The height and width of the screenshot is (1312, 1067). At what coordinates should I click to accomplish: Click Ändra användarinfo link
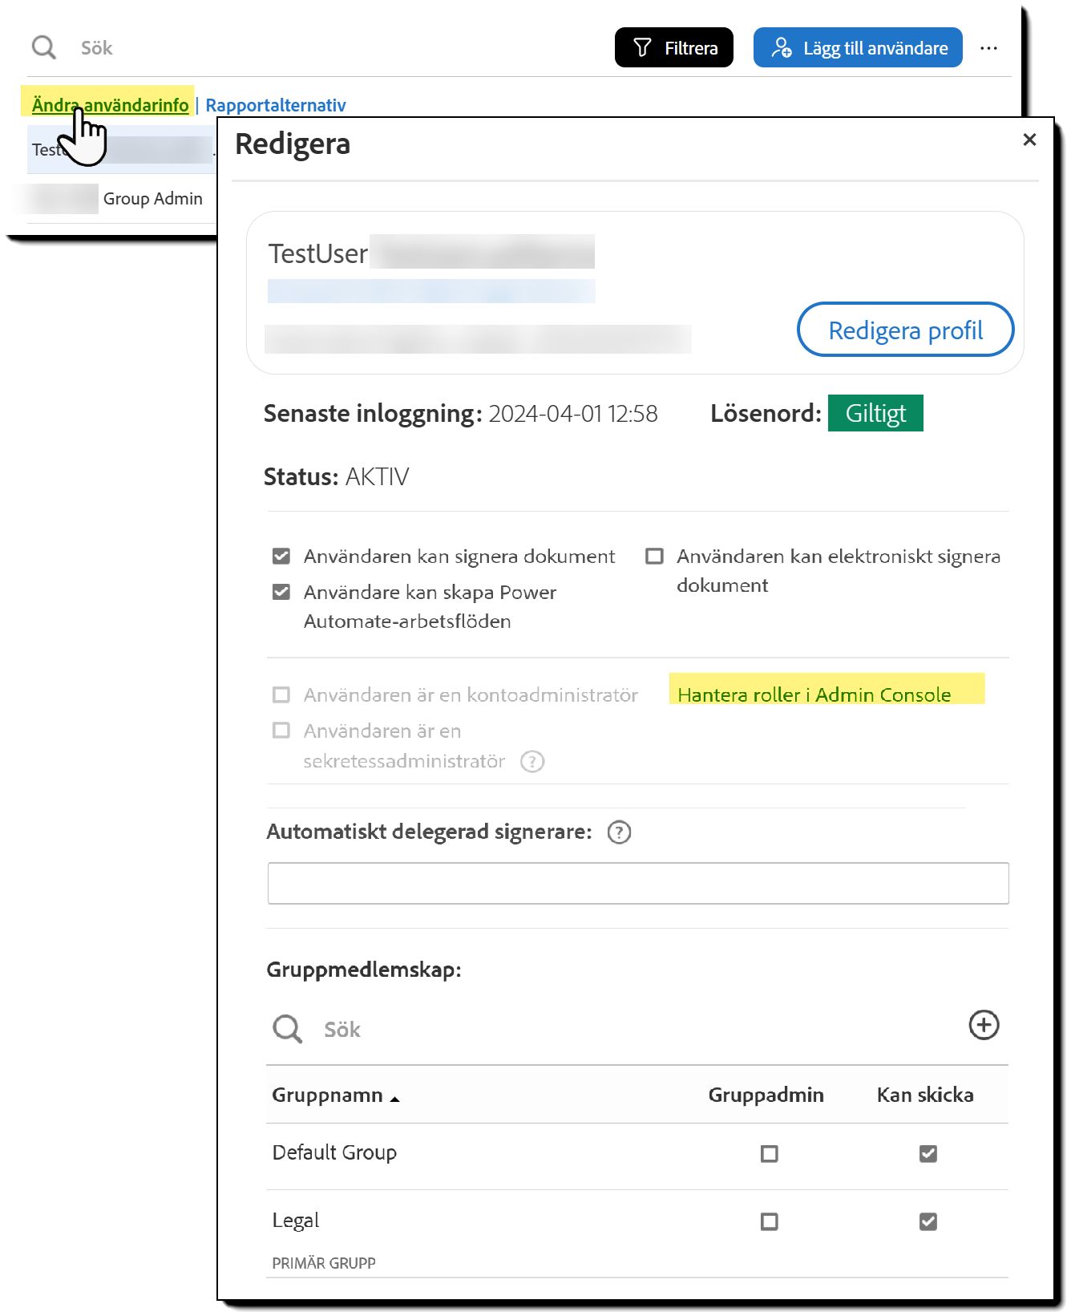[111, 105]
